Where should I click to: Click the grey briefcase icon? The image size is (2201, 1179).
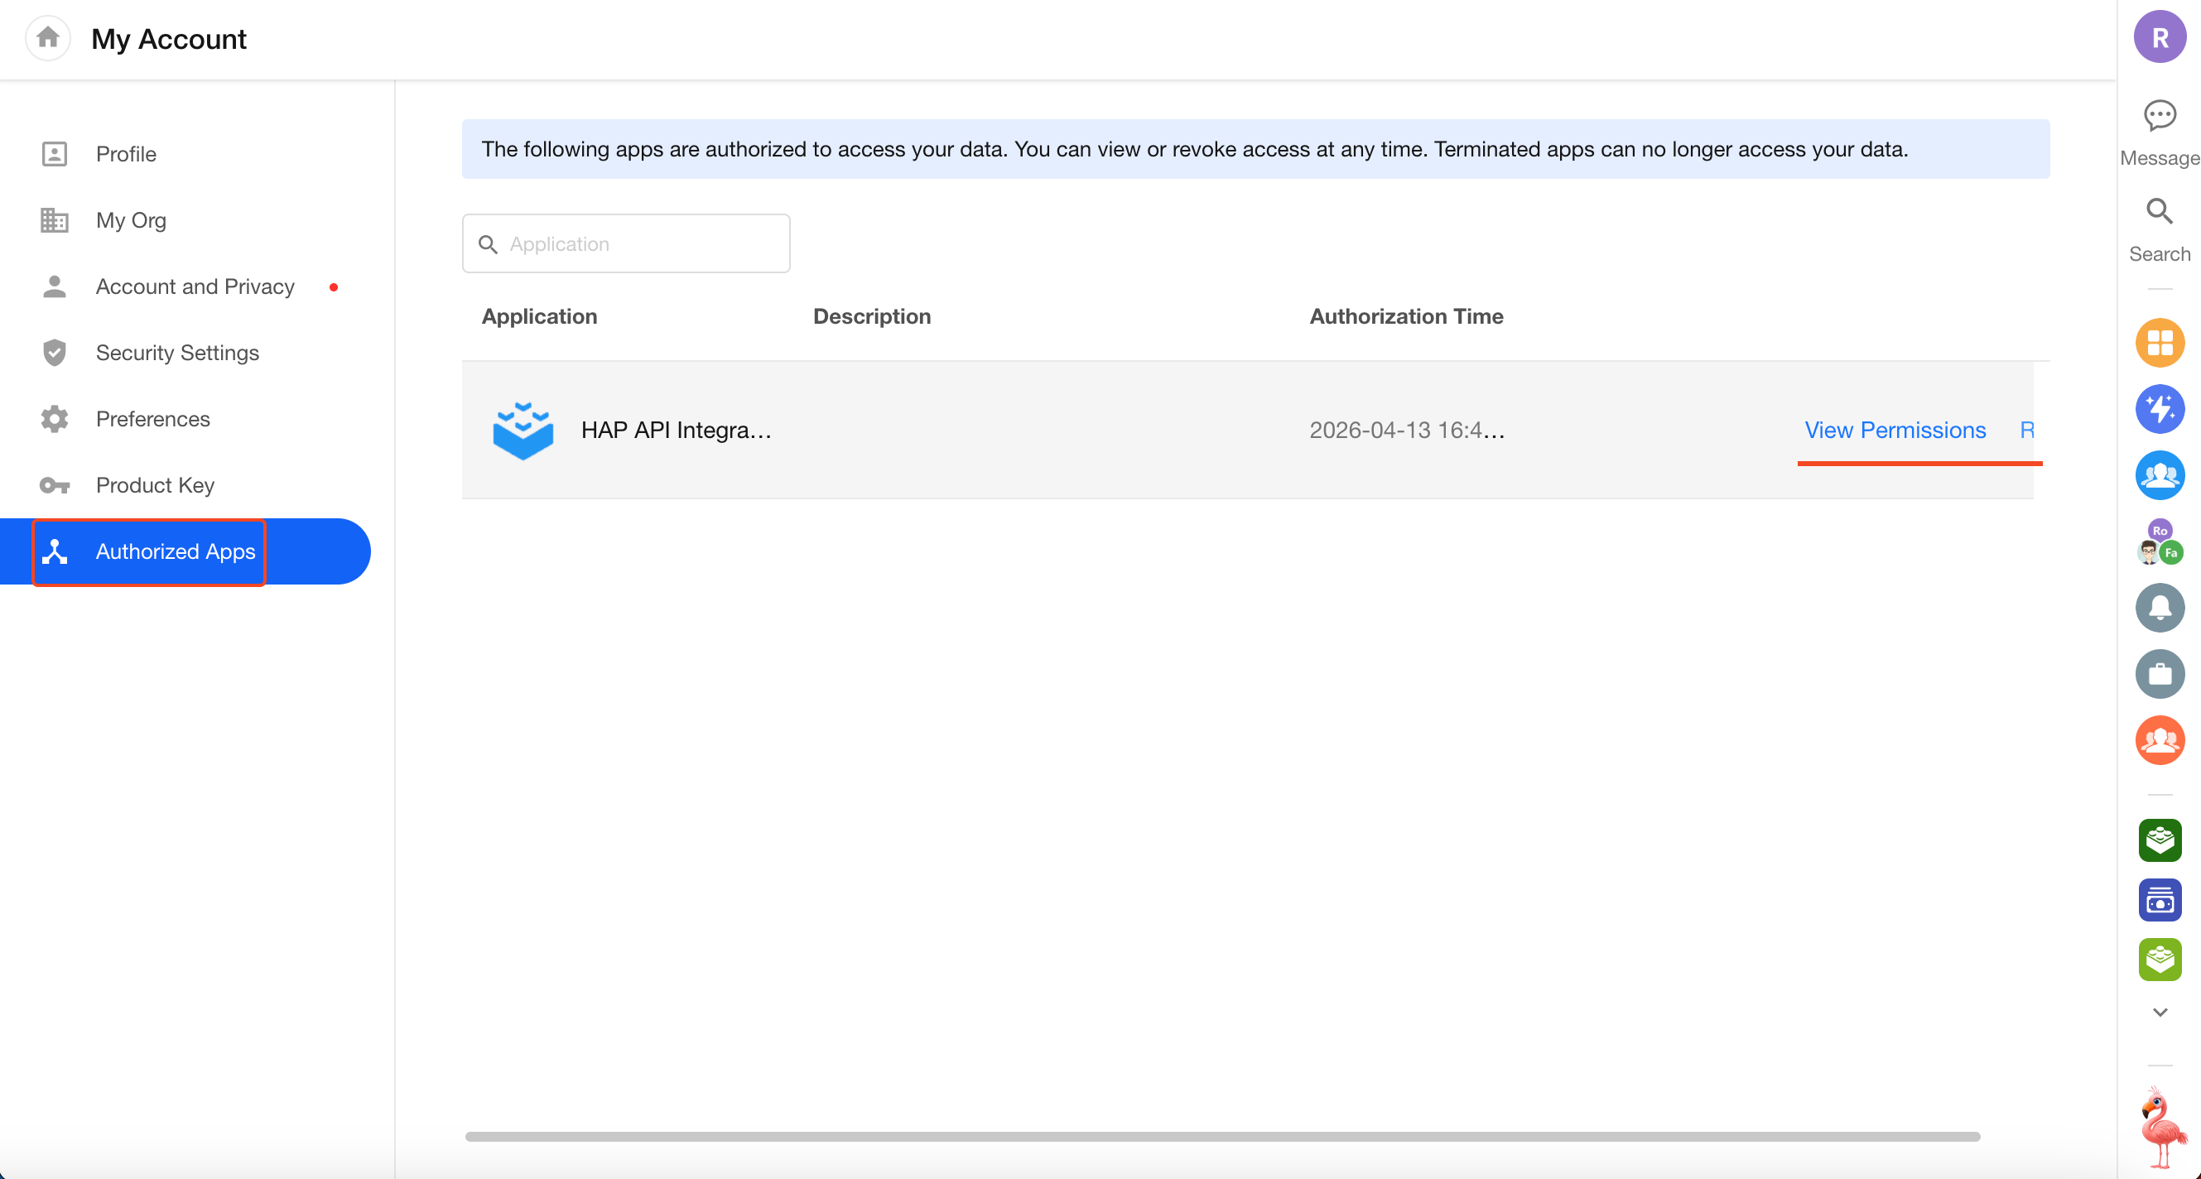click(x=2159, y=673)
